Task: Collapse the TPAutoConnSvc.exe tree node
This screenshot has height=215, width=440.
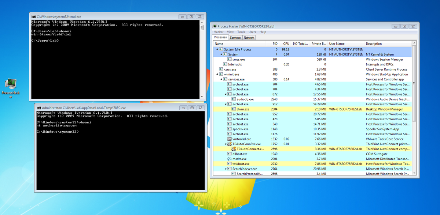Action: pyautogui.click(x=225, y=144)
